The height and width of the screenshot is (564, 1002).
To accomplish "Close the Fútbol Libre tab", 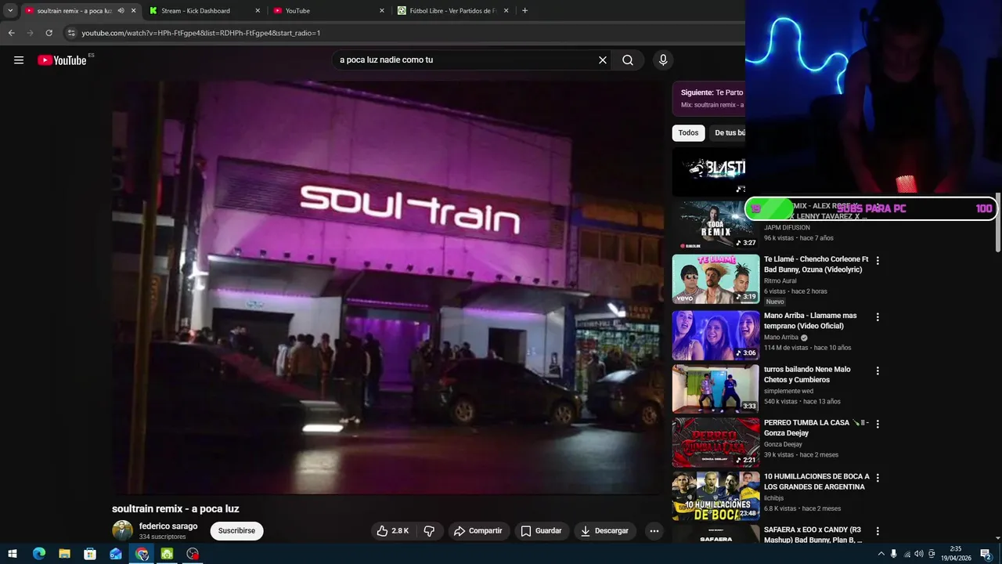I will click(506, 11).
